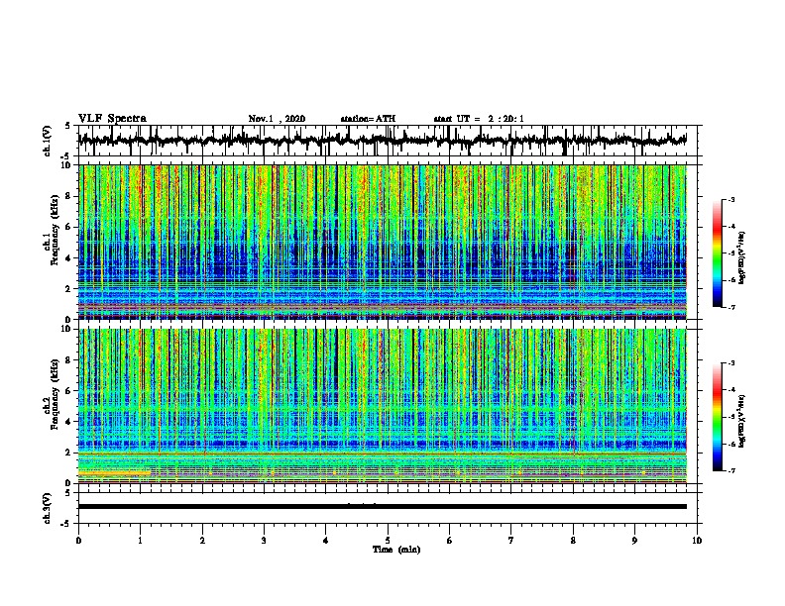Viewport: 785px width, 606px height.
Task: Click the color bar beside the ch.2 spectrogram
Action: [717, 417]
